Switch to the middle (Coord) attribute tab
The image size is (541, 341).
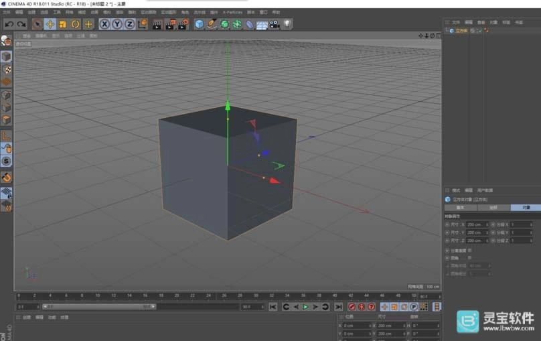pyautogui.click(x=493, y=208)
